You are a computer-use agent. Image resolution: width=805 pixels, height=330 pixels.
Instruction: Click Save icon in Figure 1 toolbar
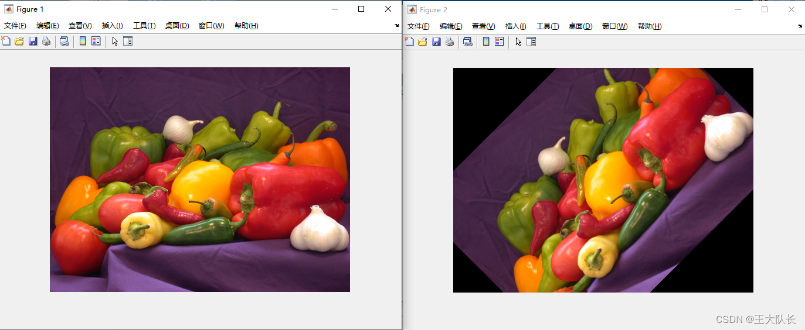[33, 41]
